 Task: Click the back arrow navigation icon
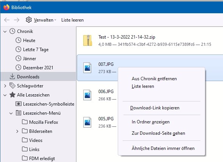(x=7, y=20)
